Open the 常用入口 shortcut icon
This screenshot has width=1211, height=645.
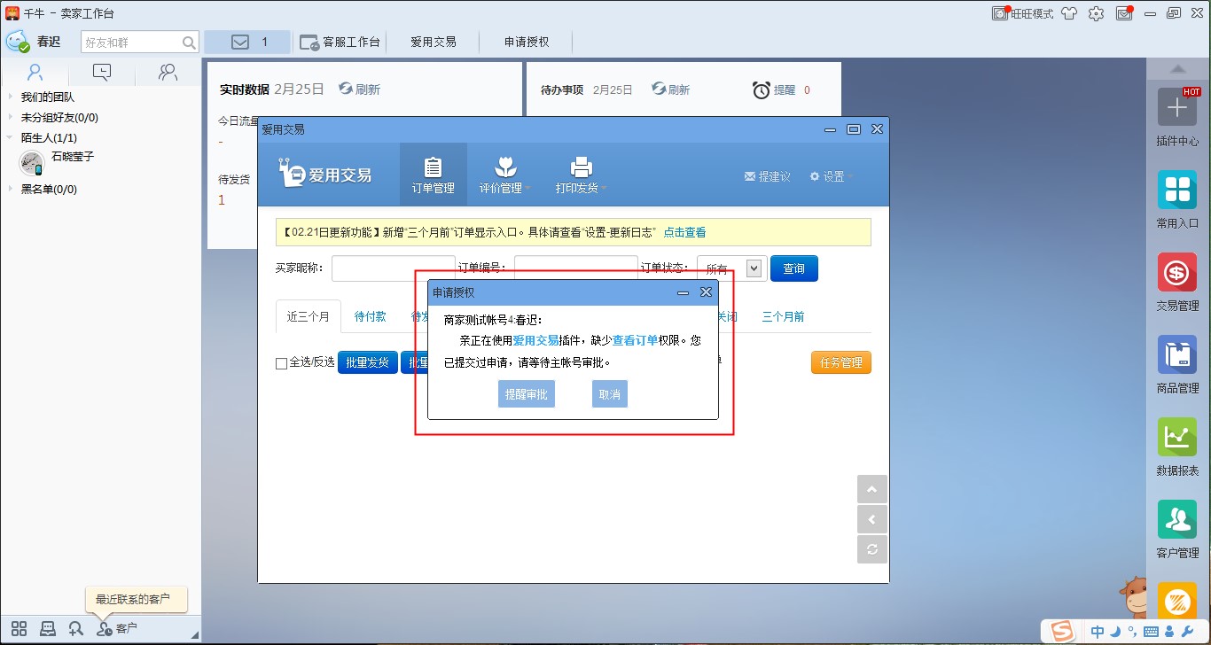(x=1177, y=190)
